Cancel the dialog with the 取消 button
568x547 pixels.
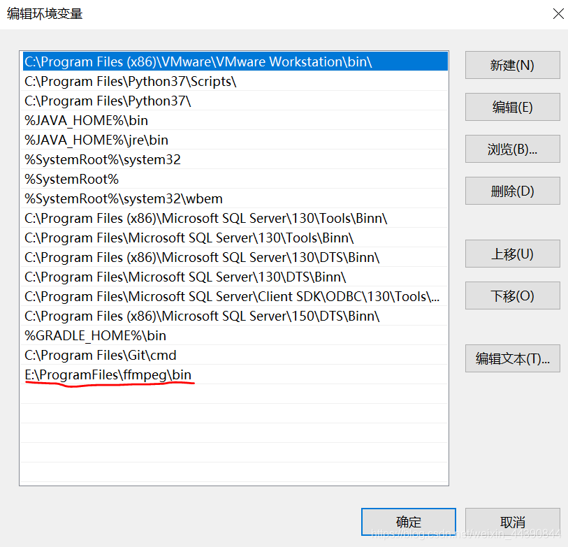[512, 522]
